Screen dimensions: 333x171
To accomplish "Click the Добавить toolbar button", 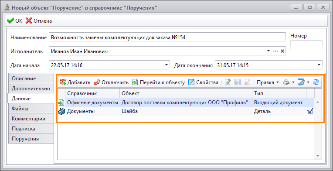I will (x=75, y=82).
